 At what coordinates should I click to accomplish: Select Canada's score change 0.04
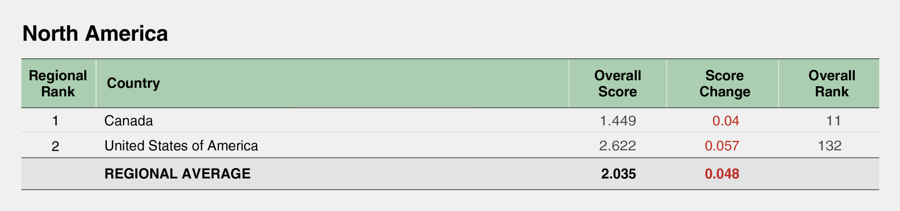click(726, 121)
